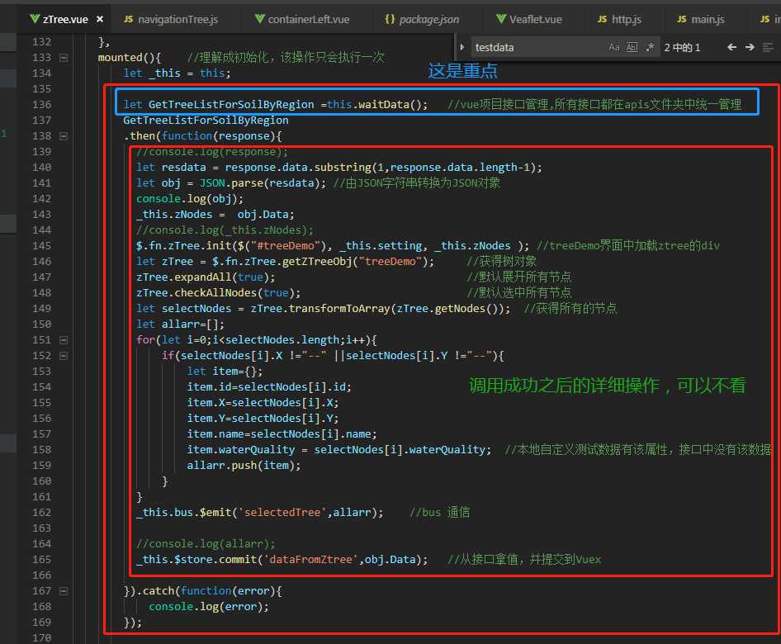Focus the find input containing testdata
Screen dimensions: 781x644
538,47
